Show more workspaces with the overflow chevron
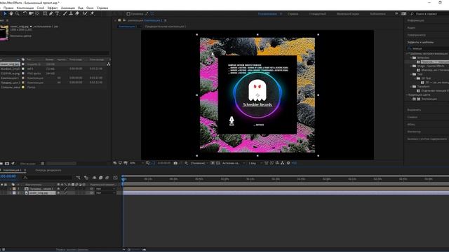449x252 pixels. (396, 14)
